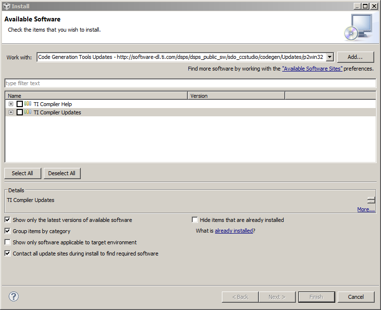Click the < Back button
The width and height of the screenshot is (381, 310).
click(240, 297)
